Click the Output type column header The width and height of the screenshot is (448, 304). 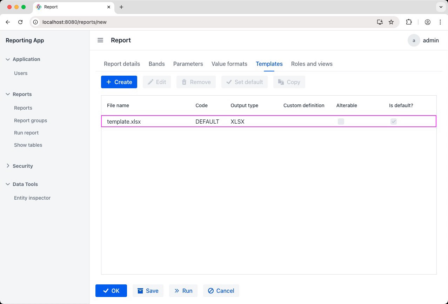click(244, 105)
